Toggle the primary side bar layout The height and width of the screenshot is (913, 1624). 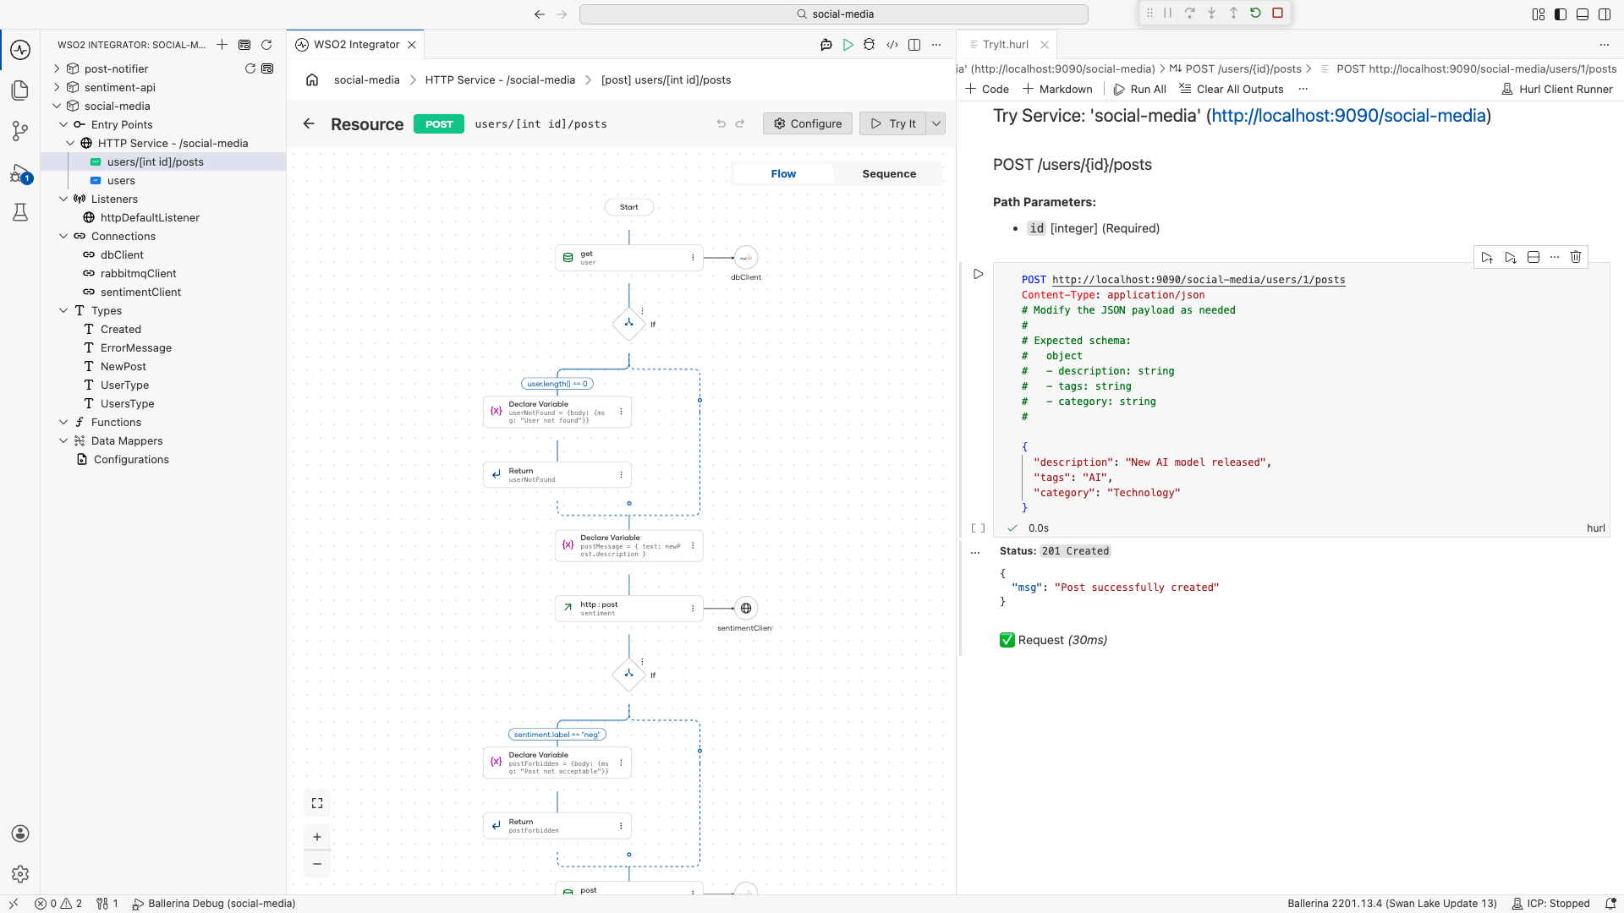click(1561, 14)
